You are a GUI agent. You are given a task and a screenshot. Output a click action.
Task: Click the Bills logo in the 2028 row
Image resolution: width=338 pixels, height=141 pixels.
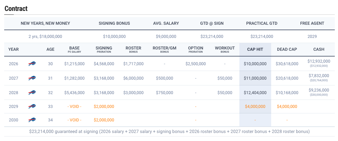click(32, 93)
